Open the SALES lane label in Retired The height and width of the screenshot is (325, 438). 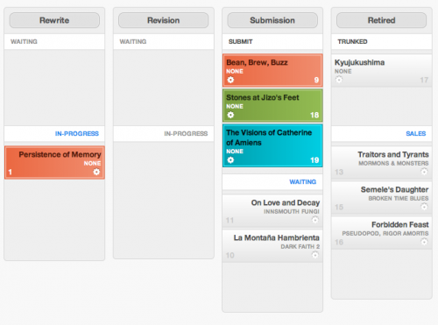pos(416,133)
